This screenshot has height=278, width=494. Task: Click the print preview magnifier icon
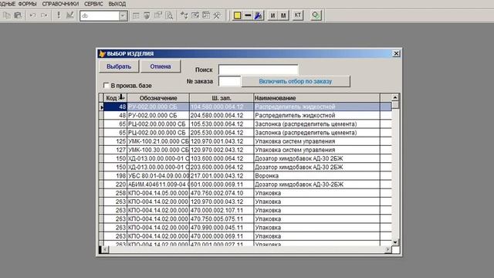point(169,15)
